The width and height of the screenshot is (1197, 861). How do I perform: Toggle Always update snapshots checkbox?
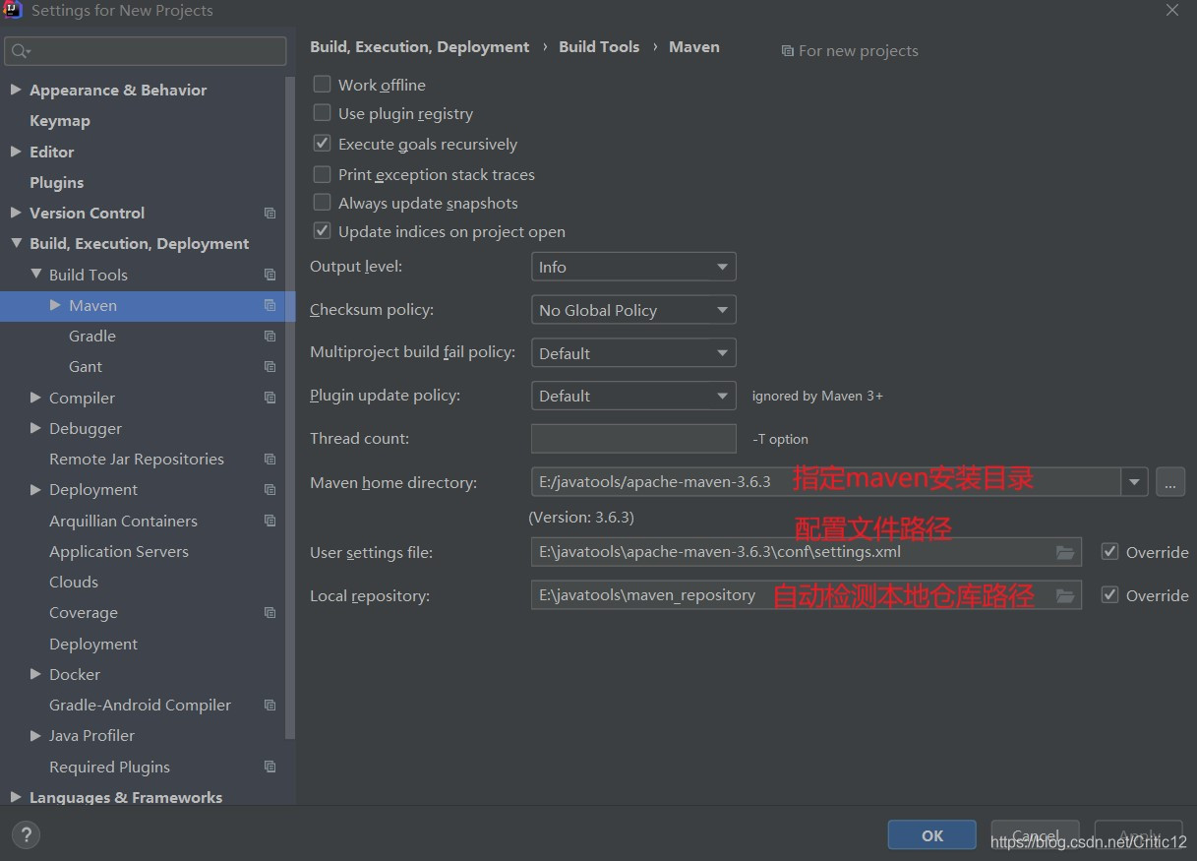[322, 203]
